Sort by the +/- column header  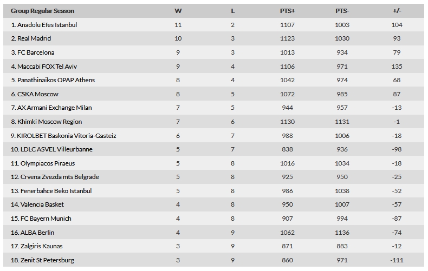coord(397,11)
